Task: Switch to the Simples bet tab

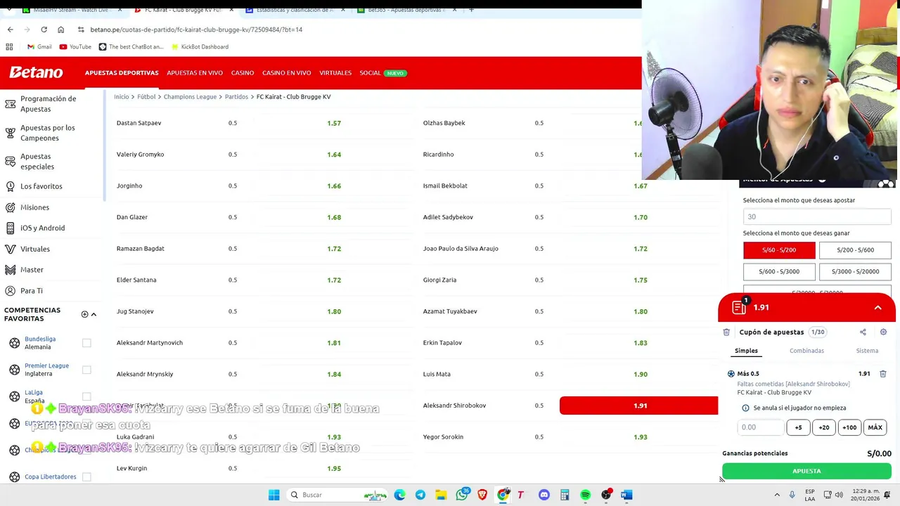Action: pyautogui.click(x=746, y=351)
